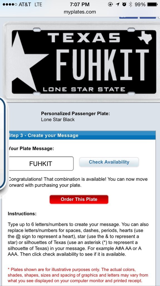
Task: Tap the signal strength dots
Action: coord(10,4)
